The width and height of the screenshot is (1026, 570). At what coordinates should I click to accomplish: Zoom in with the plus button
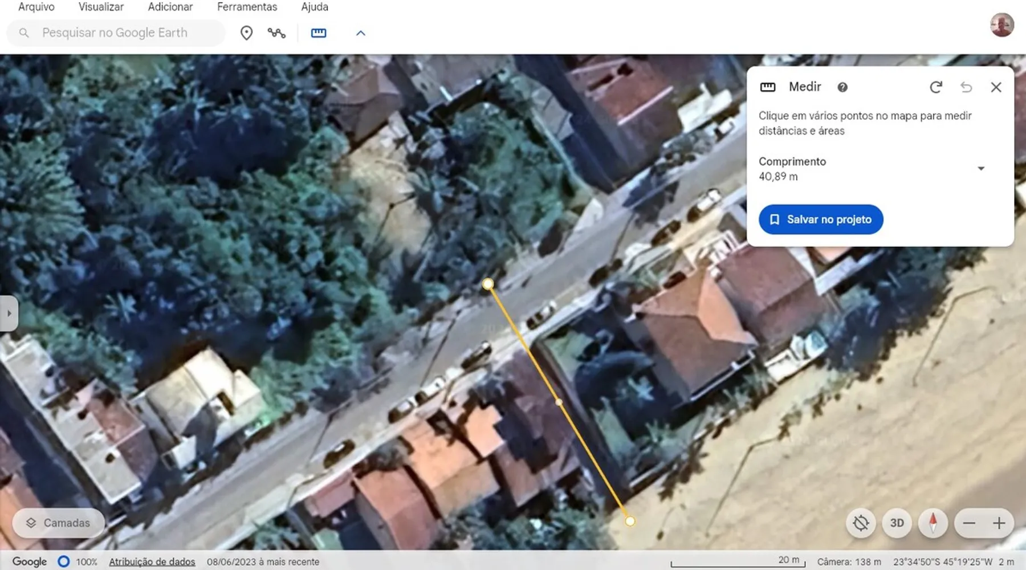coord(999,523)
